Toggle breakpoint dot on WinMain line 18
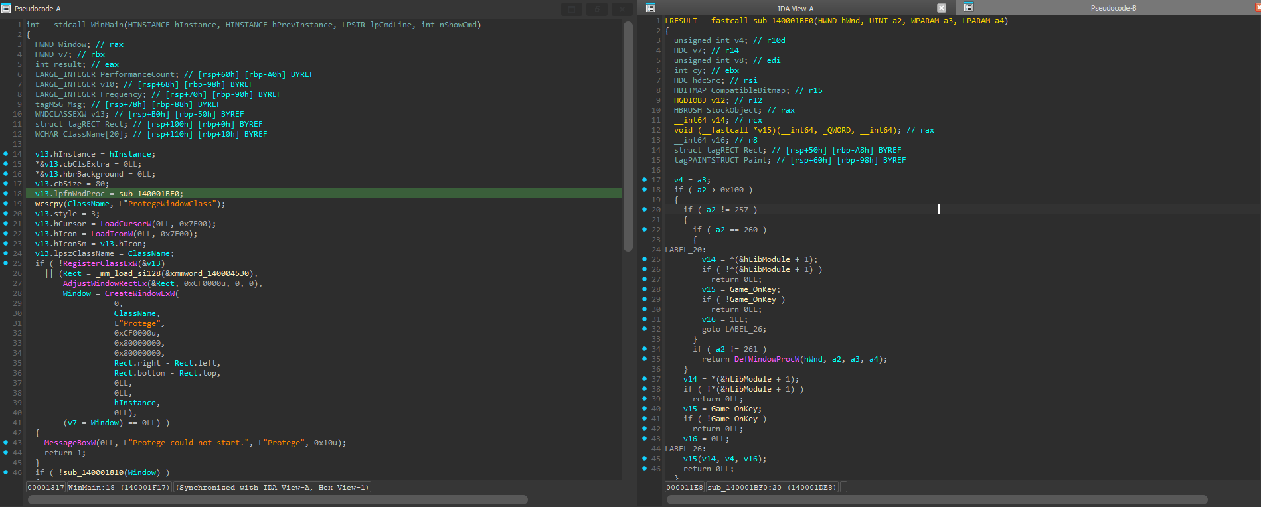 [x=6, y=194]
